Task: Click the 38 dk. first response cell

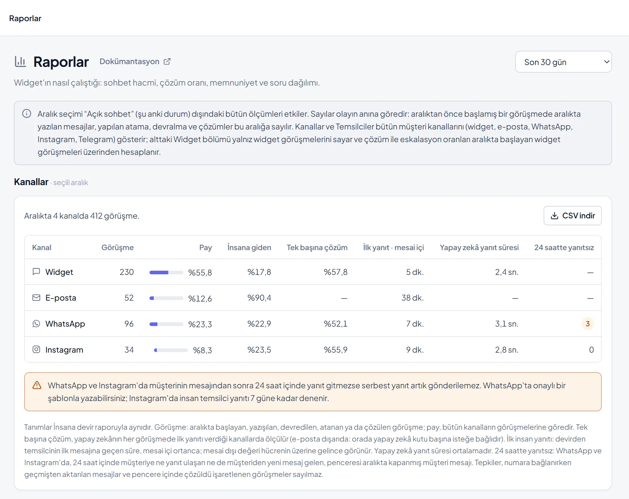Action: pyautogui.click(x=413, y=298)
